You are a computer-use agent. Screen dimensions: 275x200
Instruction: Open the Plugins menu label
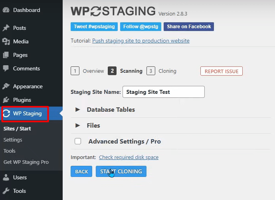tap(22, 100)
